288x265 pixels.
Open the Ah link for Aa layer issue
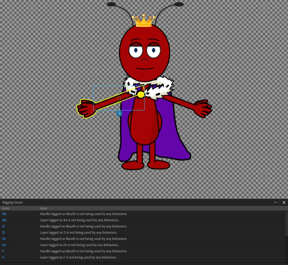click(x=4, y=220)
